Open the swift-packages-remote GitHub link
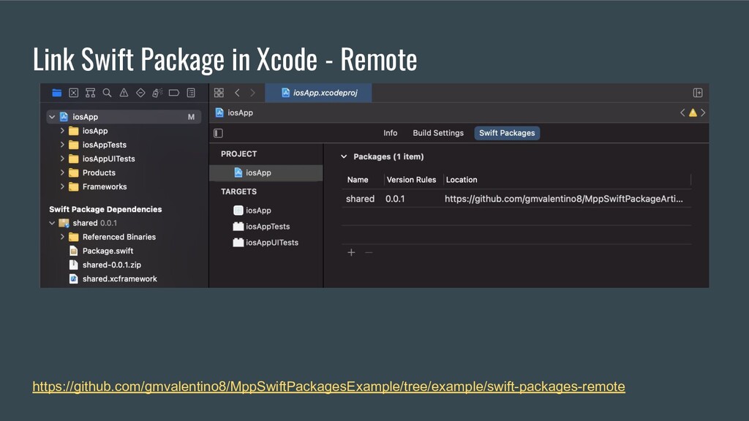 [x=328, y=386]
